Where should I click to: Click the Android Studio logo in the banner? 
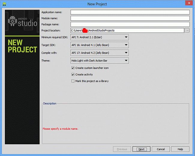pyautogui.click(x=22, y=22)
